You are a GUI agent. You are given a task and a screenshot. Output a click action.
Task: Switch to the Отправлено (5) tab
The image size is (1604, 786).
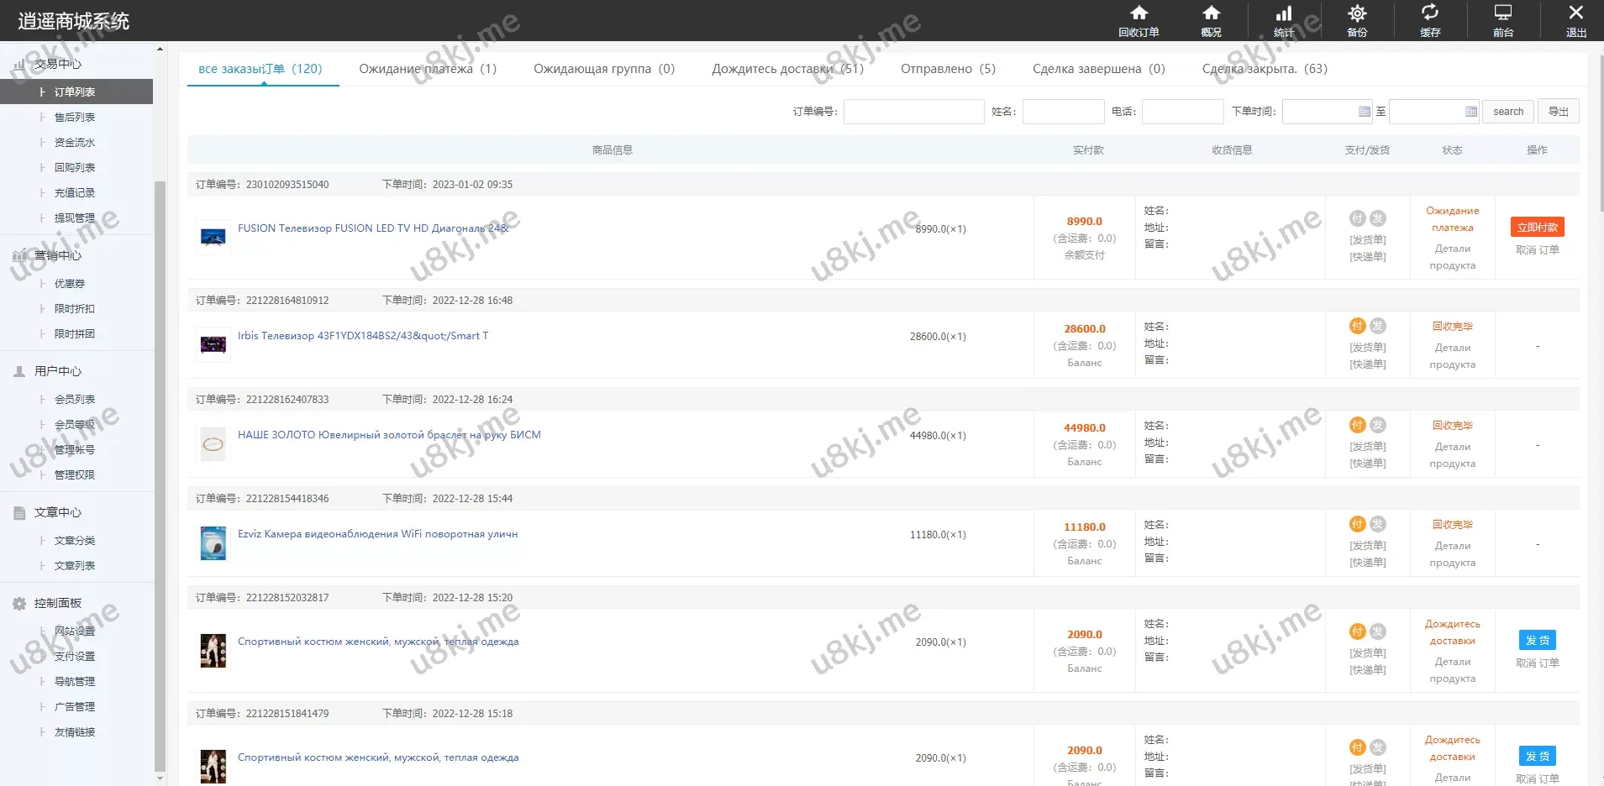[x=948, y=69]
